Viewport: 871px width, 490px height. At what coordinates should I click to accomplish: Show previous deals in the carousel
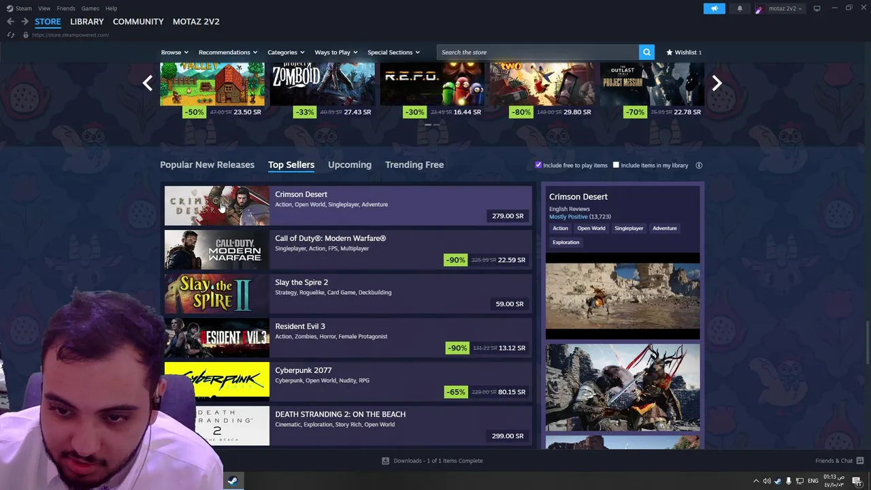pyautogui.click(x=148, y=83)
